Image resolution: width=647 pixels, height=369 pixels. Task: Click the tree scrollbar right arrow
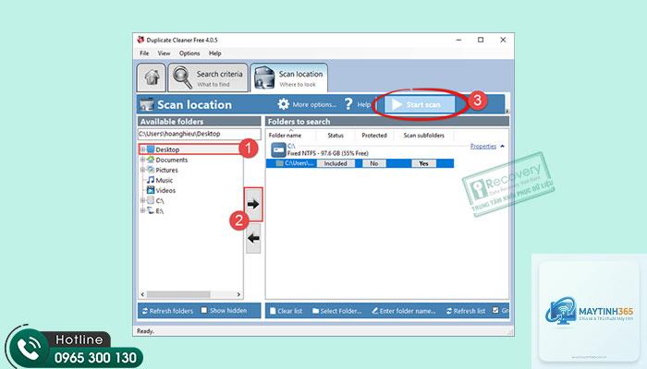tap(238, 294)
